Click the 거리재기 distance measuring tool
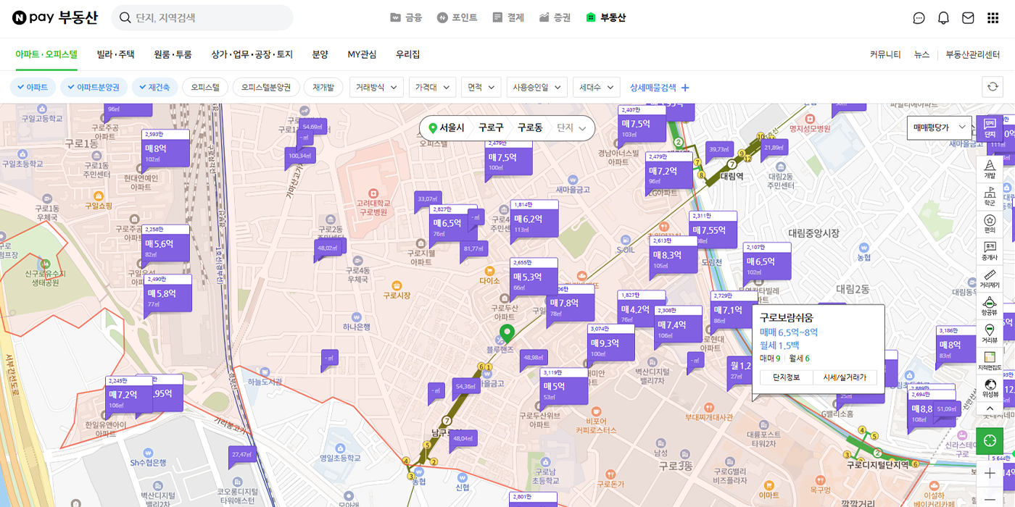Image resolution: width=1015 pixels, height=507 pixels. (x=990, y=278)
